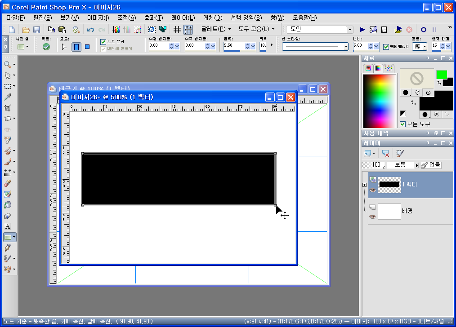This screenshot has width=456, height=327.
Task: Hide the 배경 layer eye icon
Action: pyautogui.click(x=372, y=217)
